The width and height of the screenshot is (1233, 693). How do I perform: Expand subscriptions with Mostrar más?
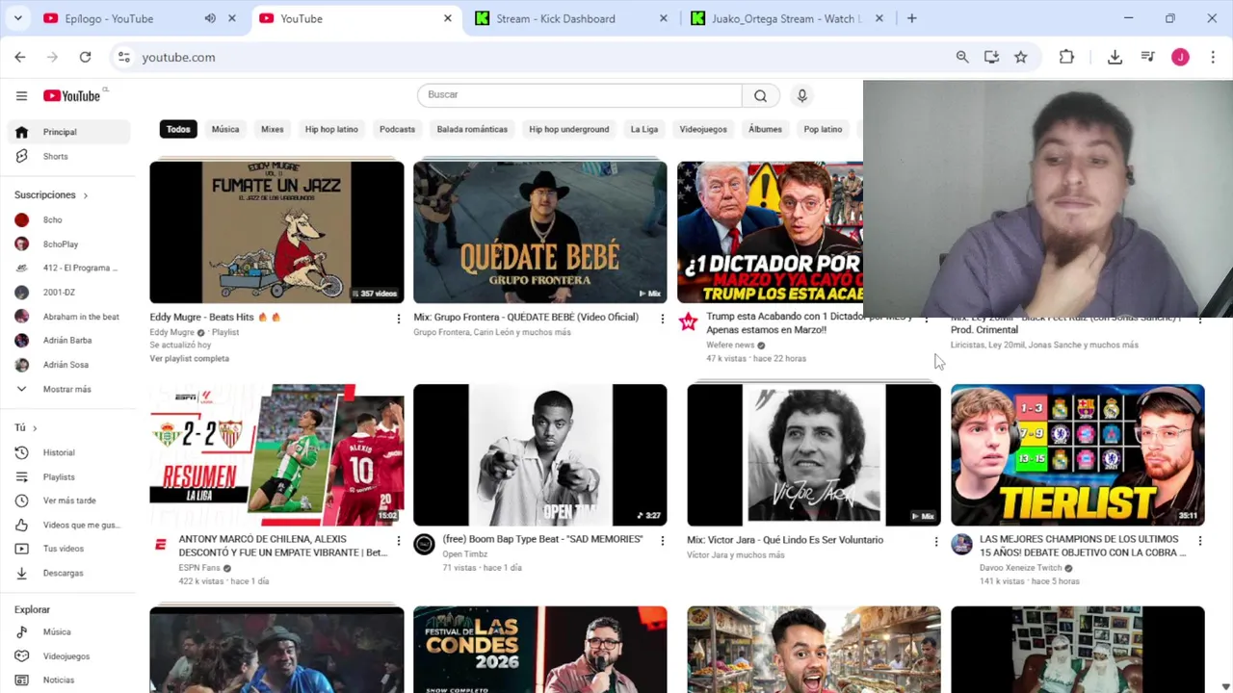click(66, 389)
